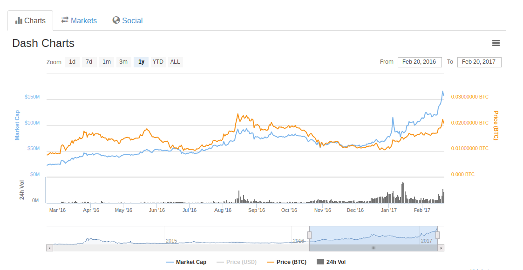The height and width of the screenshot is (270, 523).
Task: Set zoom range to 7d
Action: [x=89, y=62]
